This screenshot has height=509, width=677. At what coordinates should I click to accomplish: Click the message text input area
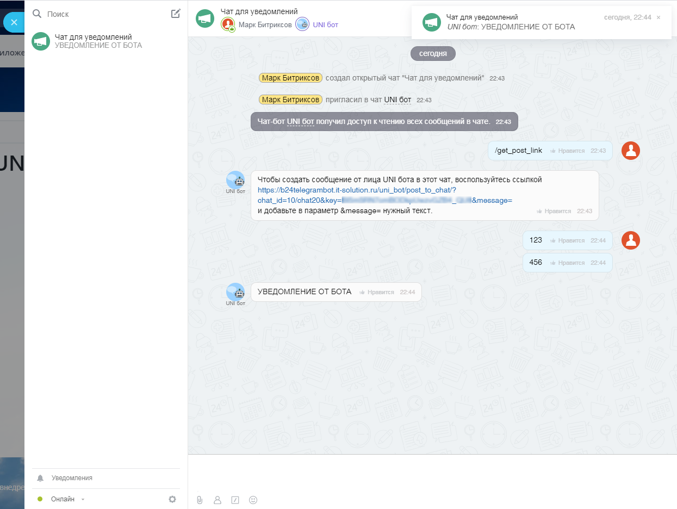[x=430, y=473]
